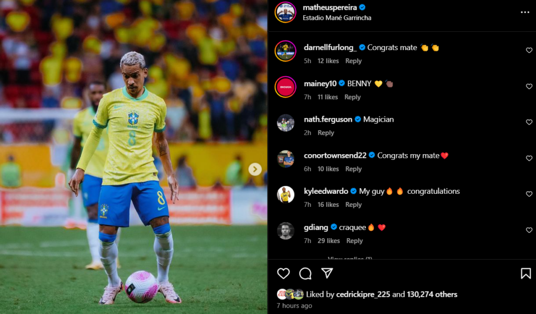This screenshot has height=314, width=536.
Task: Show 12 likes on darnellfurlong_'s comment
Action: 328,61
